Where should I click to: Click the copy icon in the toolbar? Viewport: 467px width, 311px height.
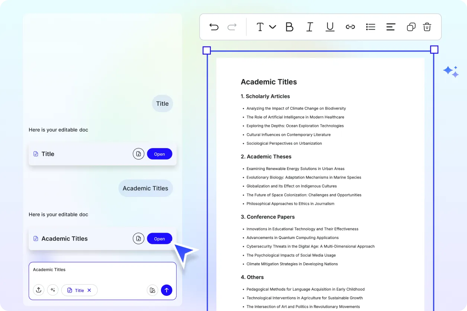click(411, 27)
